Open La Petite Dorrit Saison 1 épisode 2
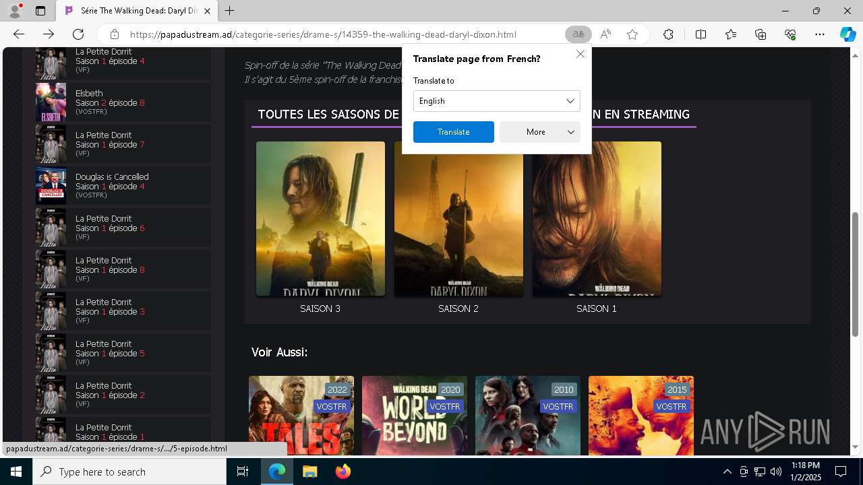The image size is (863, 485). (x=123, y=394)
